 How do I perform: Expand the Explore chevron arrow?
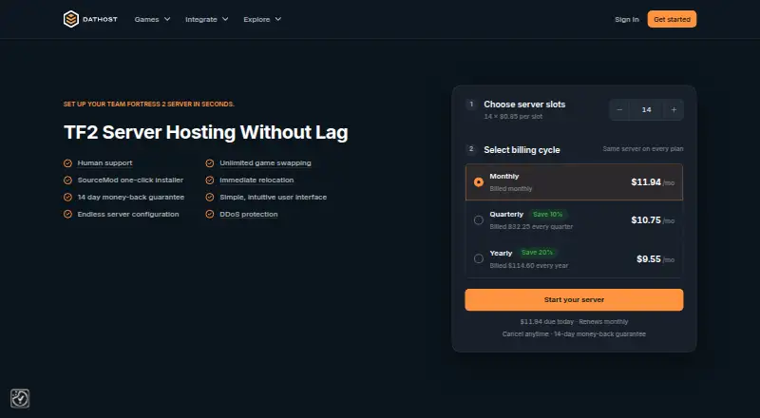278,19
